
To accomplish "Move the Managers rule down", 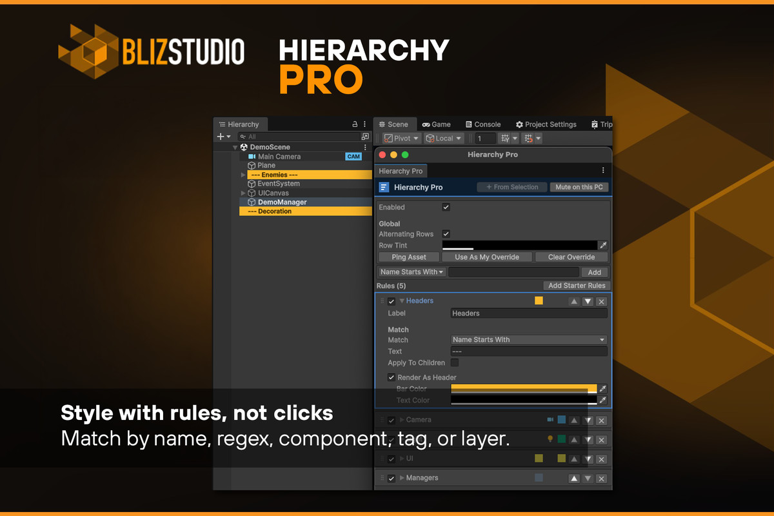I will (588, 479).
